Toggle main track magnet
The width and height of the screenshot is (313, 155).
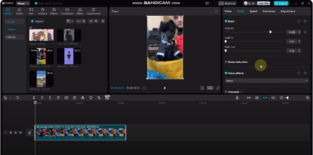coord(249,98)
